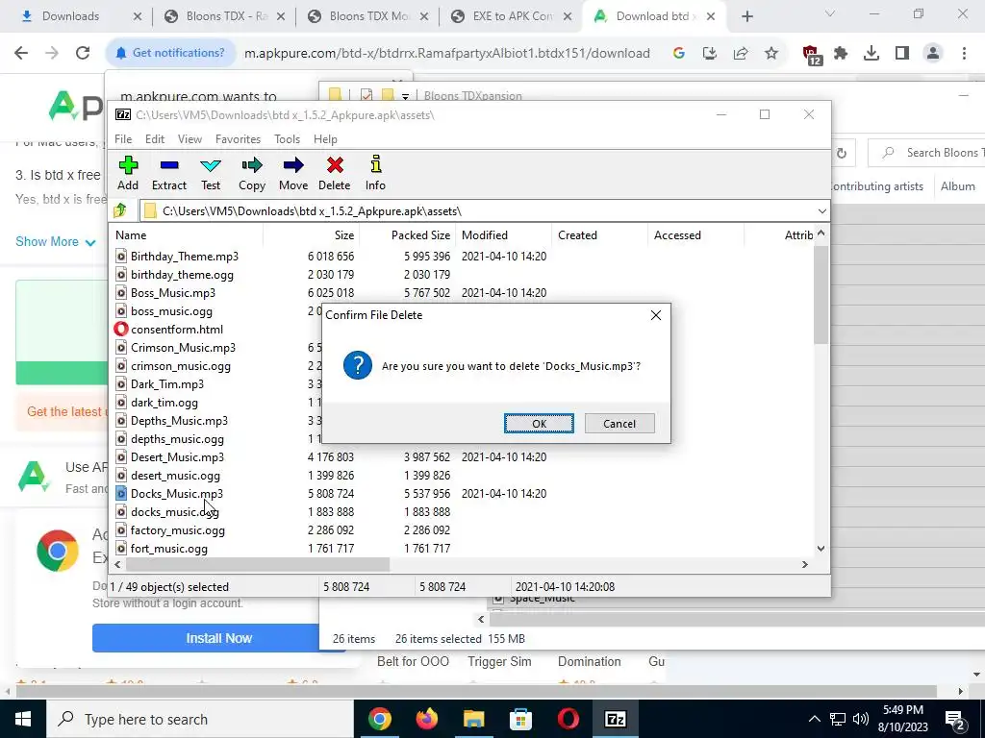Viewport: 985px width, 738px height.
Task: Sort the 7-Zip list by Name column
Action: tap(188, 235)
